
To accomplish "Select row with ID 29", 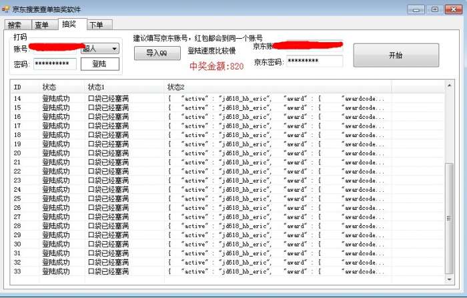I will point(227,235).
